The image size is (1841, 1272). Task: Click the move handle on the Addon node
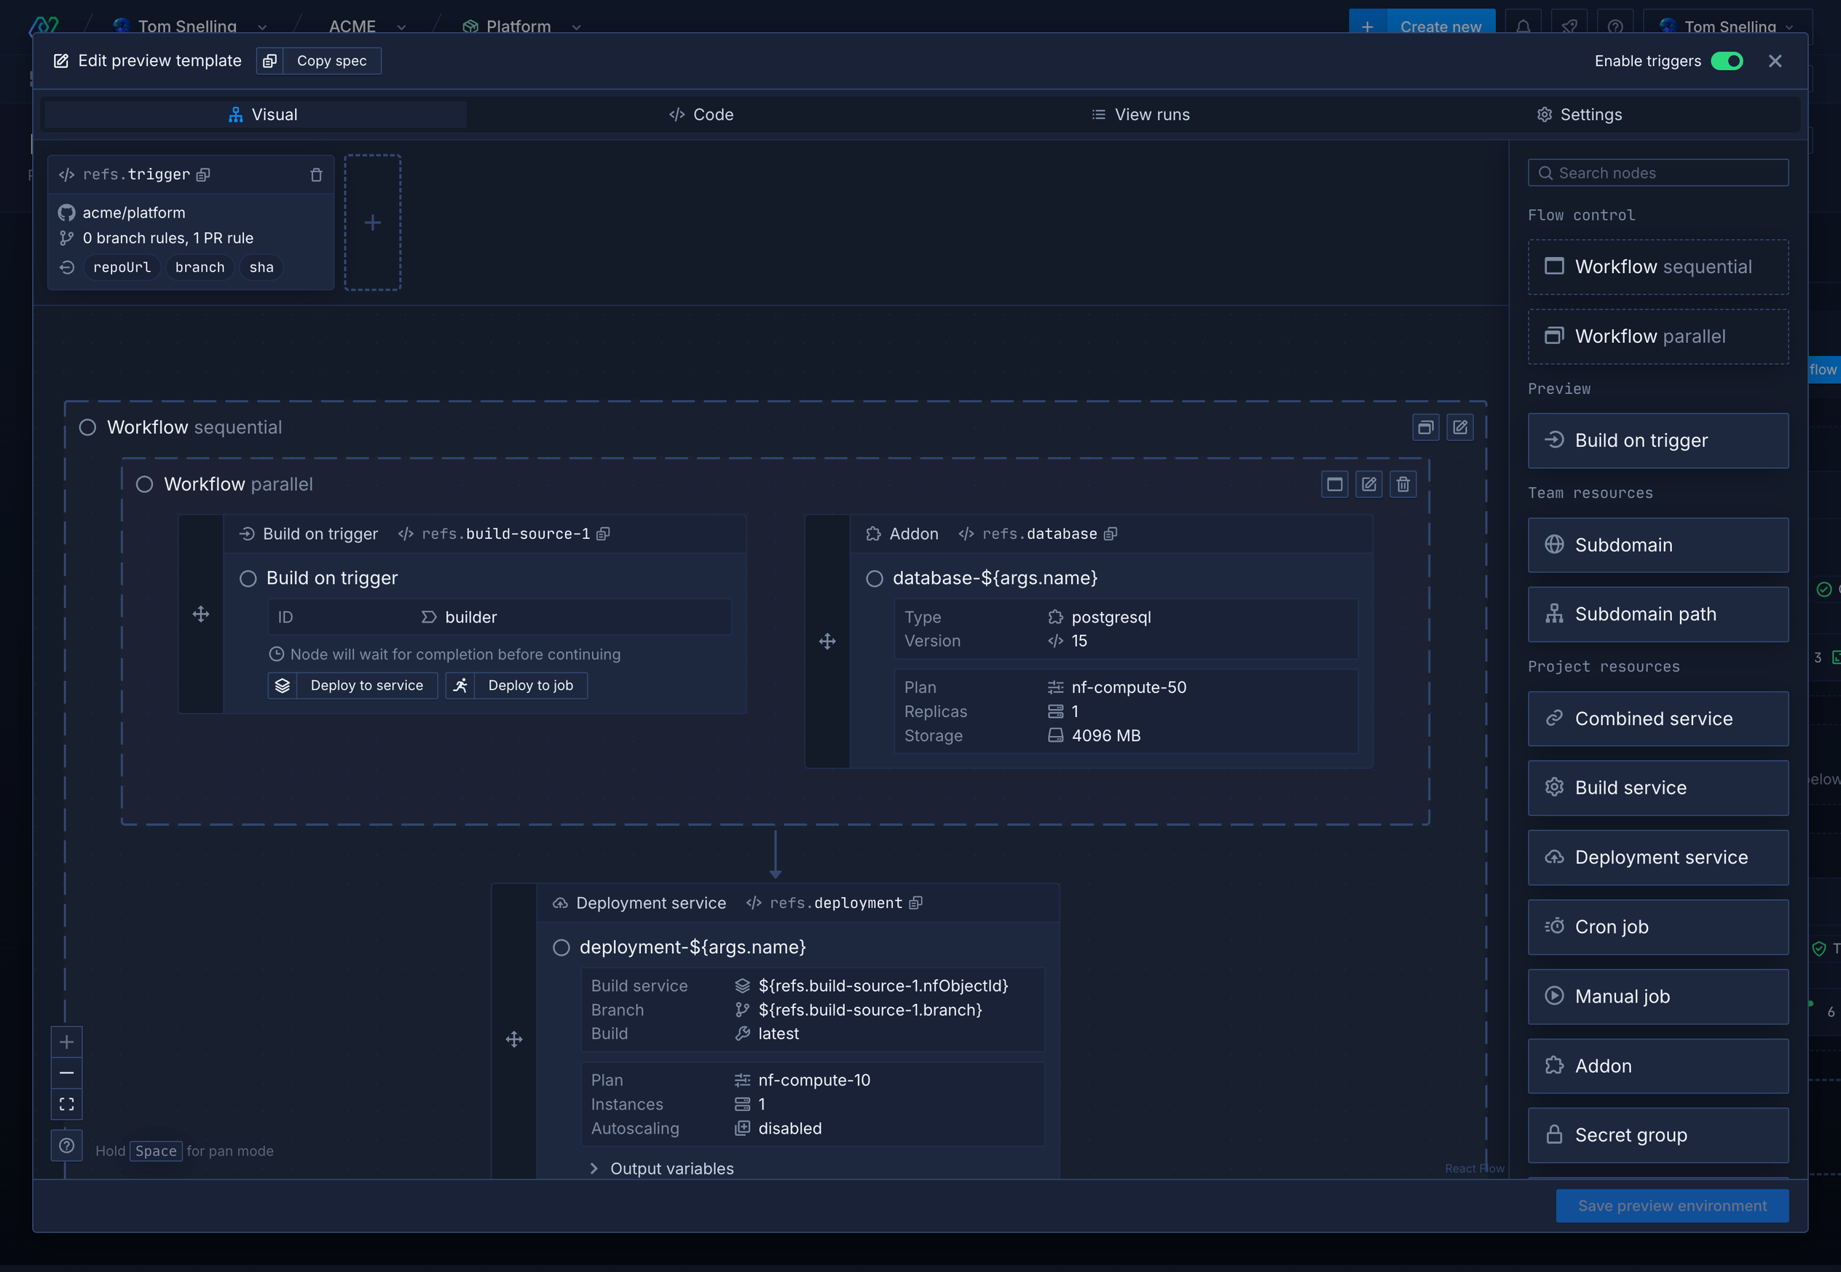[x=827, y=641]
